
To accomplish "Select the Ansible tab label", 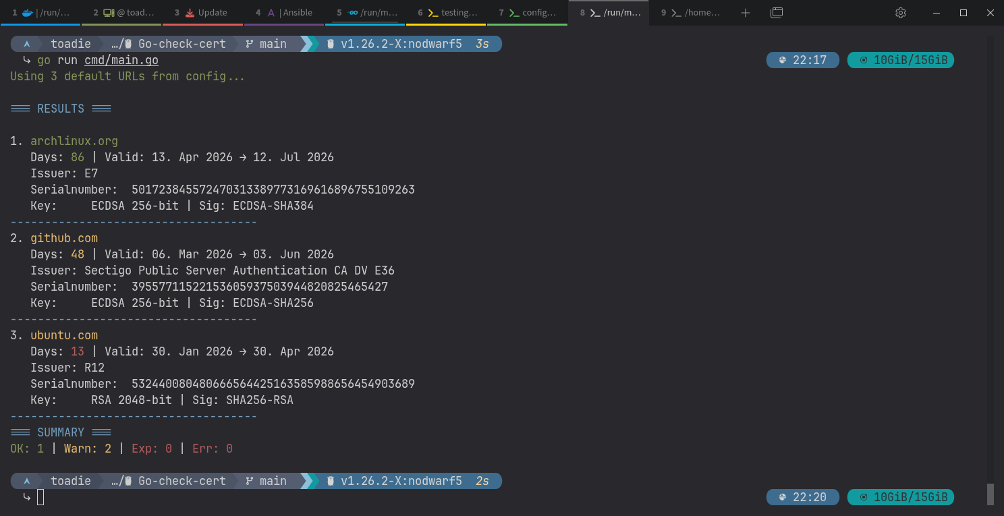I will tap(298, 13).
